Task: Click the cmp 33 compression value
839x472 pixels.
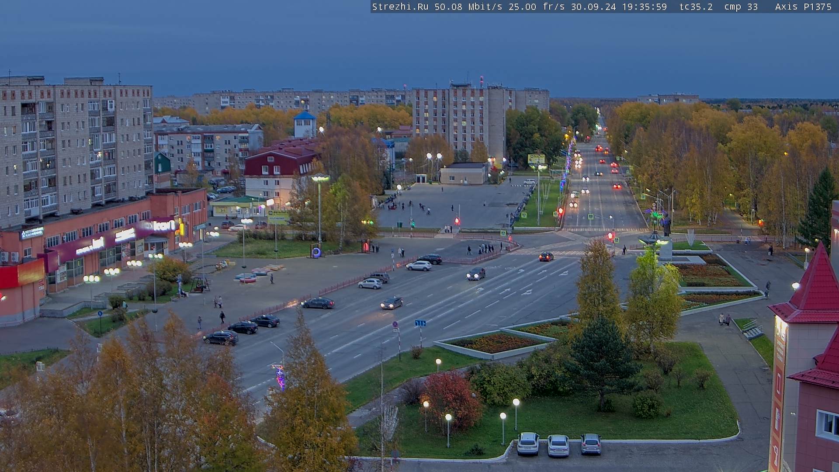Action: (x=741, y=7)
